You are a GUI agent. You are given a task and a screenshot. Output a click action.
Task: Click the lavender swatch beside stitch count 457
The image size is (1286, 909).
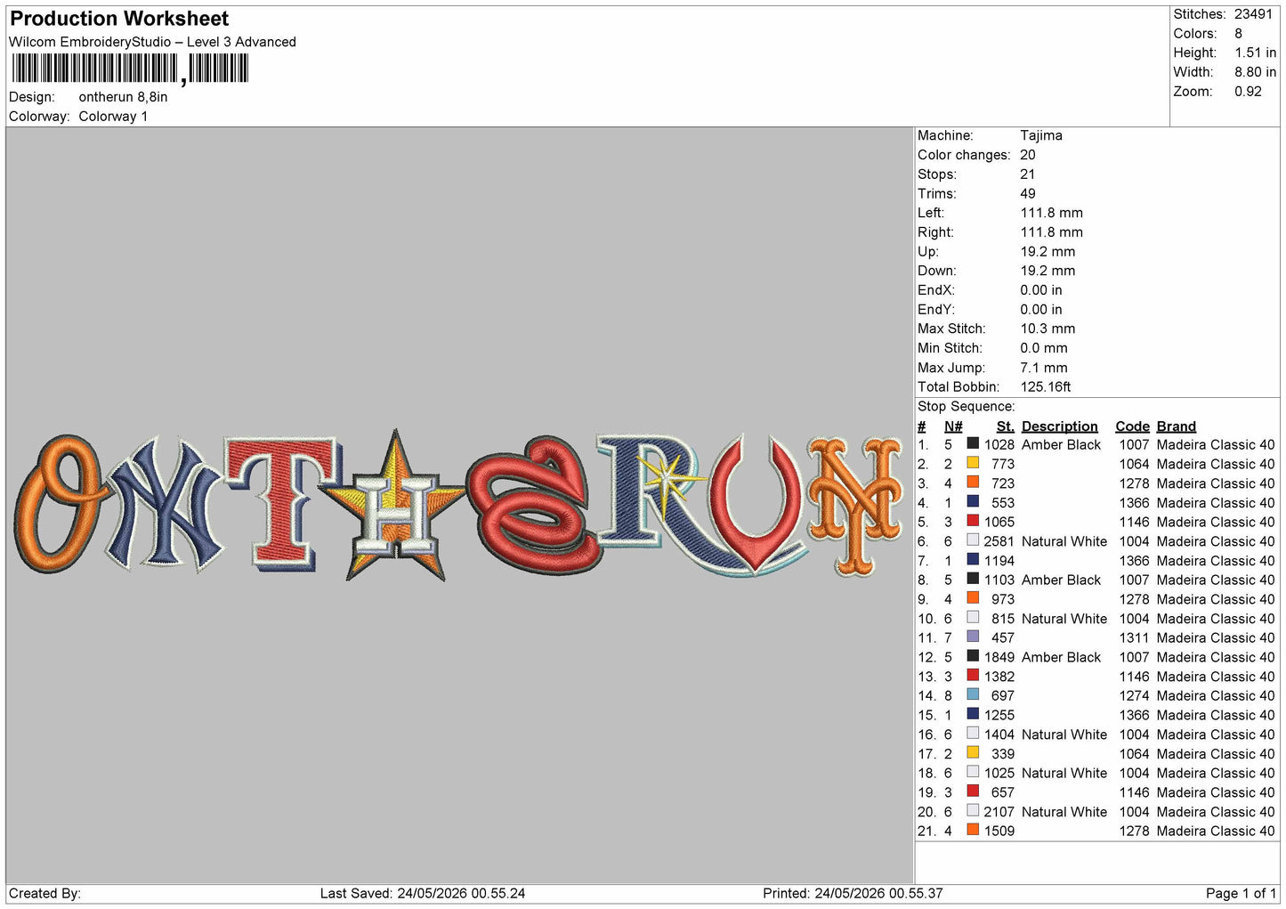(x=973, y=637)
